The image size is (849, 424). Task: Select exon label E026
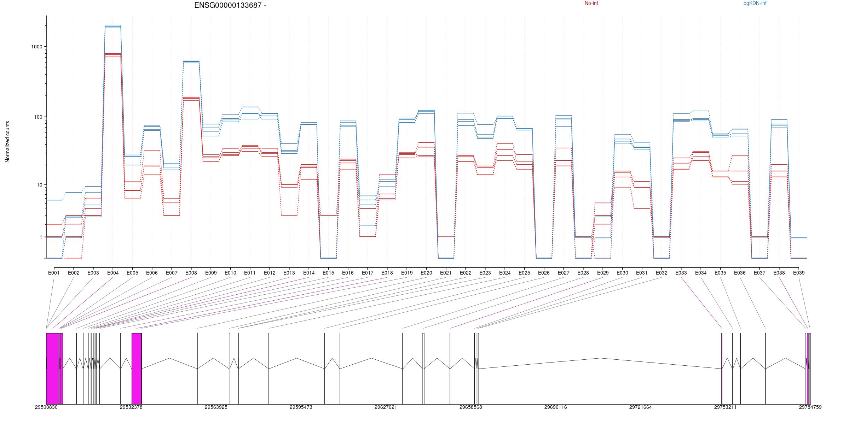tap(544, 273)
